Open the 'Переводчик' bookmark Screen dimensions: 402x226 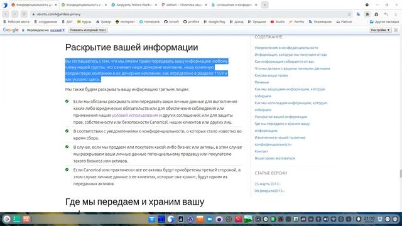tap(320, 22)
